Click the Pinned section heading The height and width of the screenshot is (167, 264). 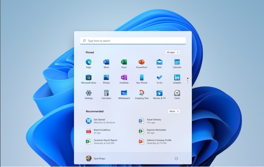point(90,52)
